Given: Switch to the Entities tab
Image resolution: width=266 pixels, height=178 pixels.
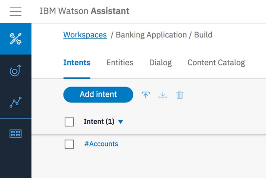Looking at the screenshot, I should point(120,63).
